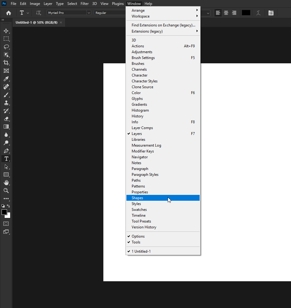The width and height of the screenshot is (291, 308).
Task: Open the text color swatch
Action: 246,13
